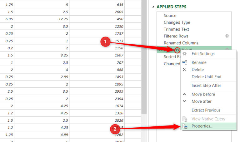Screen dimensions: 240x142
Task: Click cell value 2935
Action: coord(119,91)
